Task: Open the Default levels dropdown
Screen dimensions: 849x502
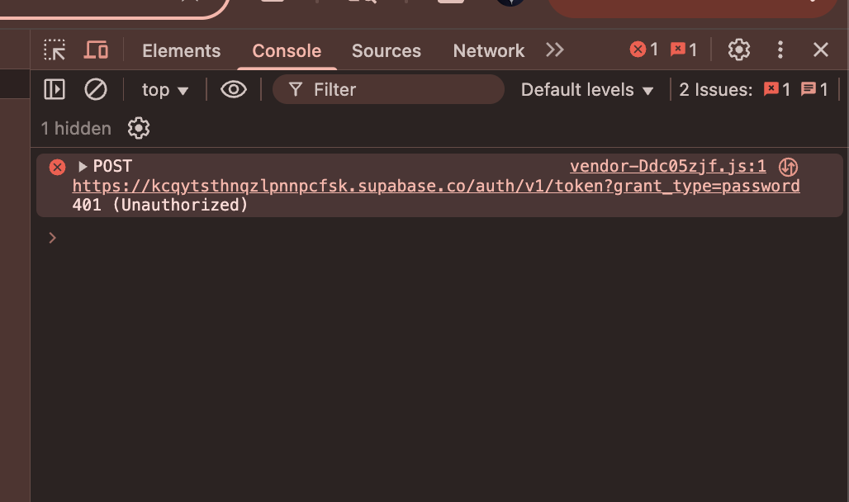Action: 587,90
